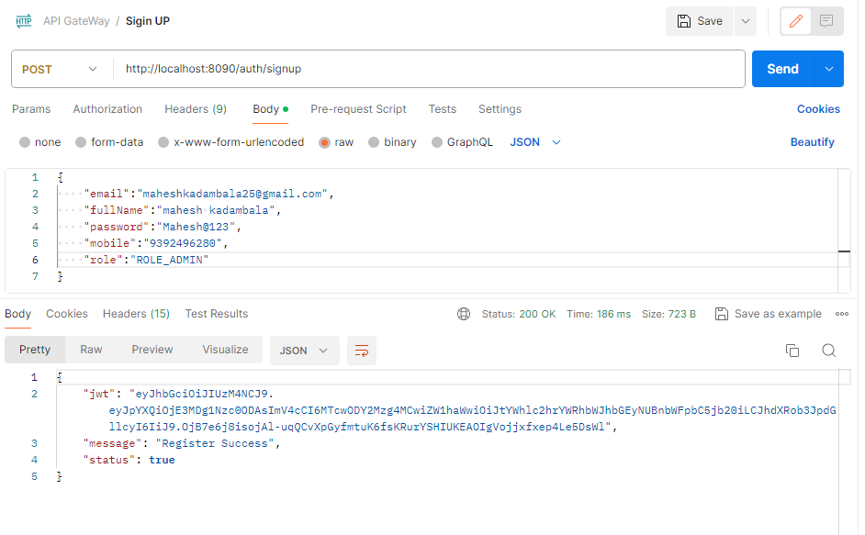Viewport: 865px width, 535px height.
Task: Open the edit request pencil icon
Action: pos(795,20)
